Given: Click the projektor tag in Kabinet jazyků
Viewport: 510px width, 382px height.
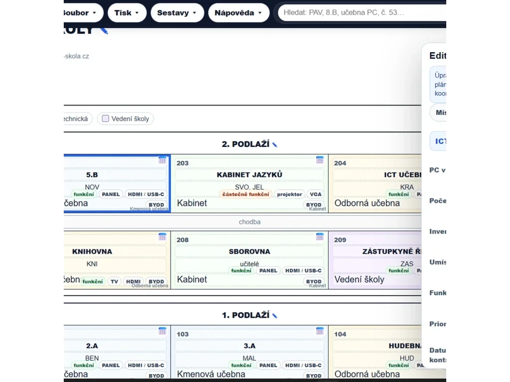Looking at the screenshot, I should 289,194.
